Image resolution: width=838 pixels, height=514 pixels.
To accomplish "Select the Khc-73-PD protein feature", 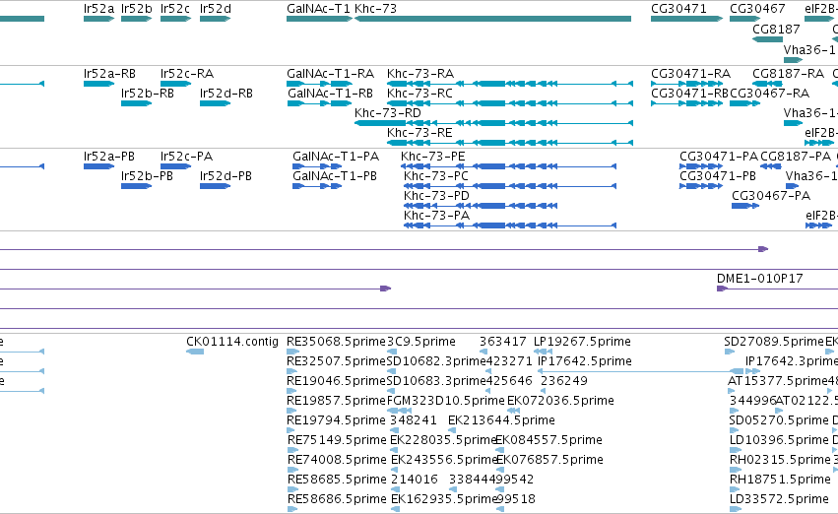I will pyautogui.click(x=481, y=206).
